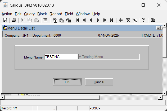Image resolution: width=167 pixels, height=111 pixels.
Task: Go to previous record arrow
Action: point(91,20)
